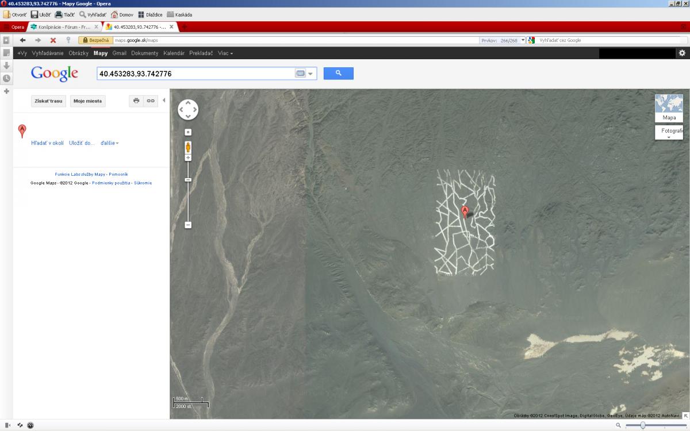Click the Získať trasu button

click(48, 101)
